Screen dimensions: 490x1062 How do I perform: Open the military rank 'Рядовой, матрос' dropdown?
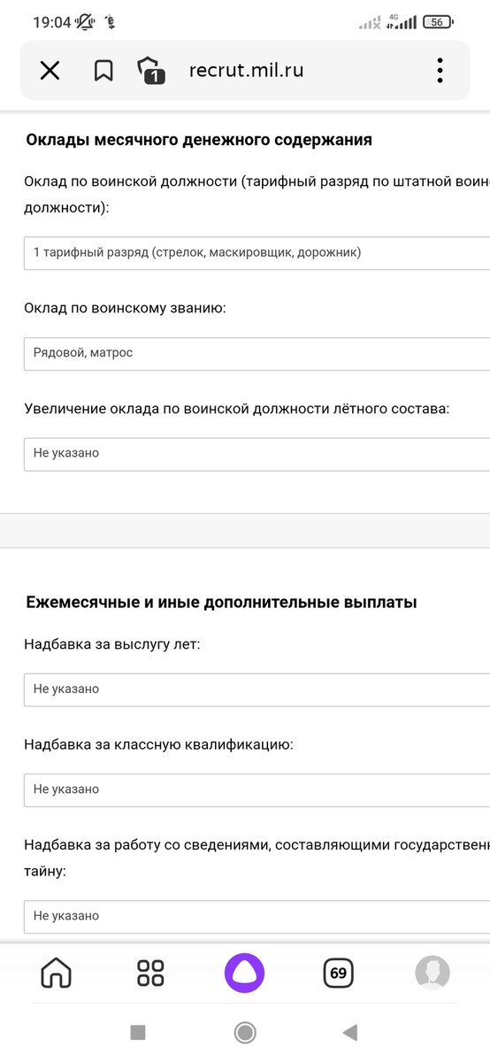click(x=257, y=352)
